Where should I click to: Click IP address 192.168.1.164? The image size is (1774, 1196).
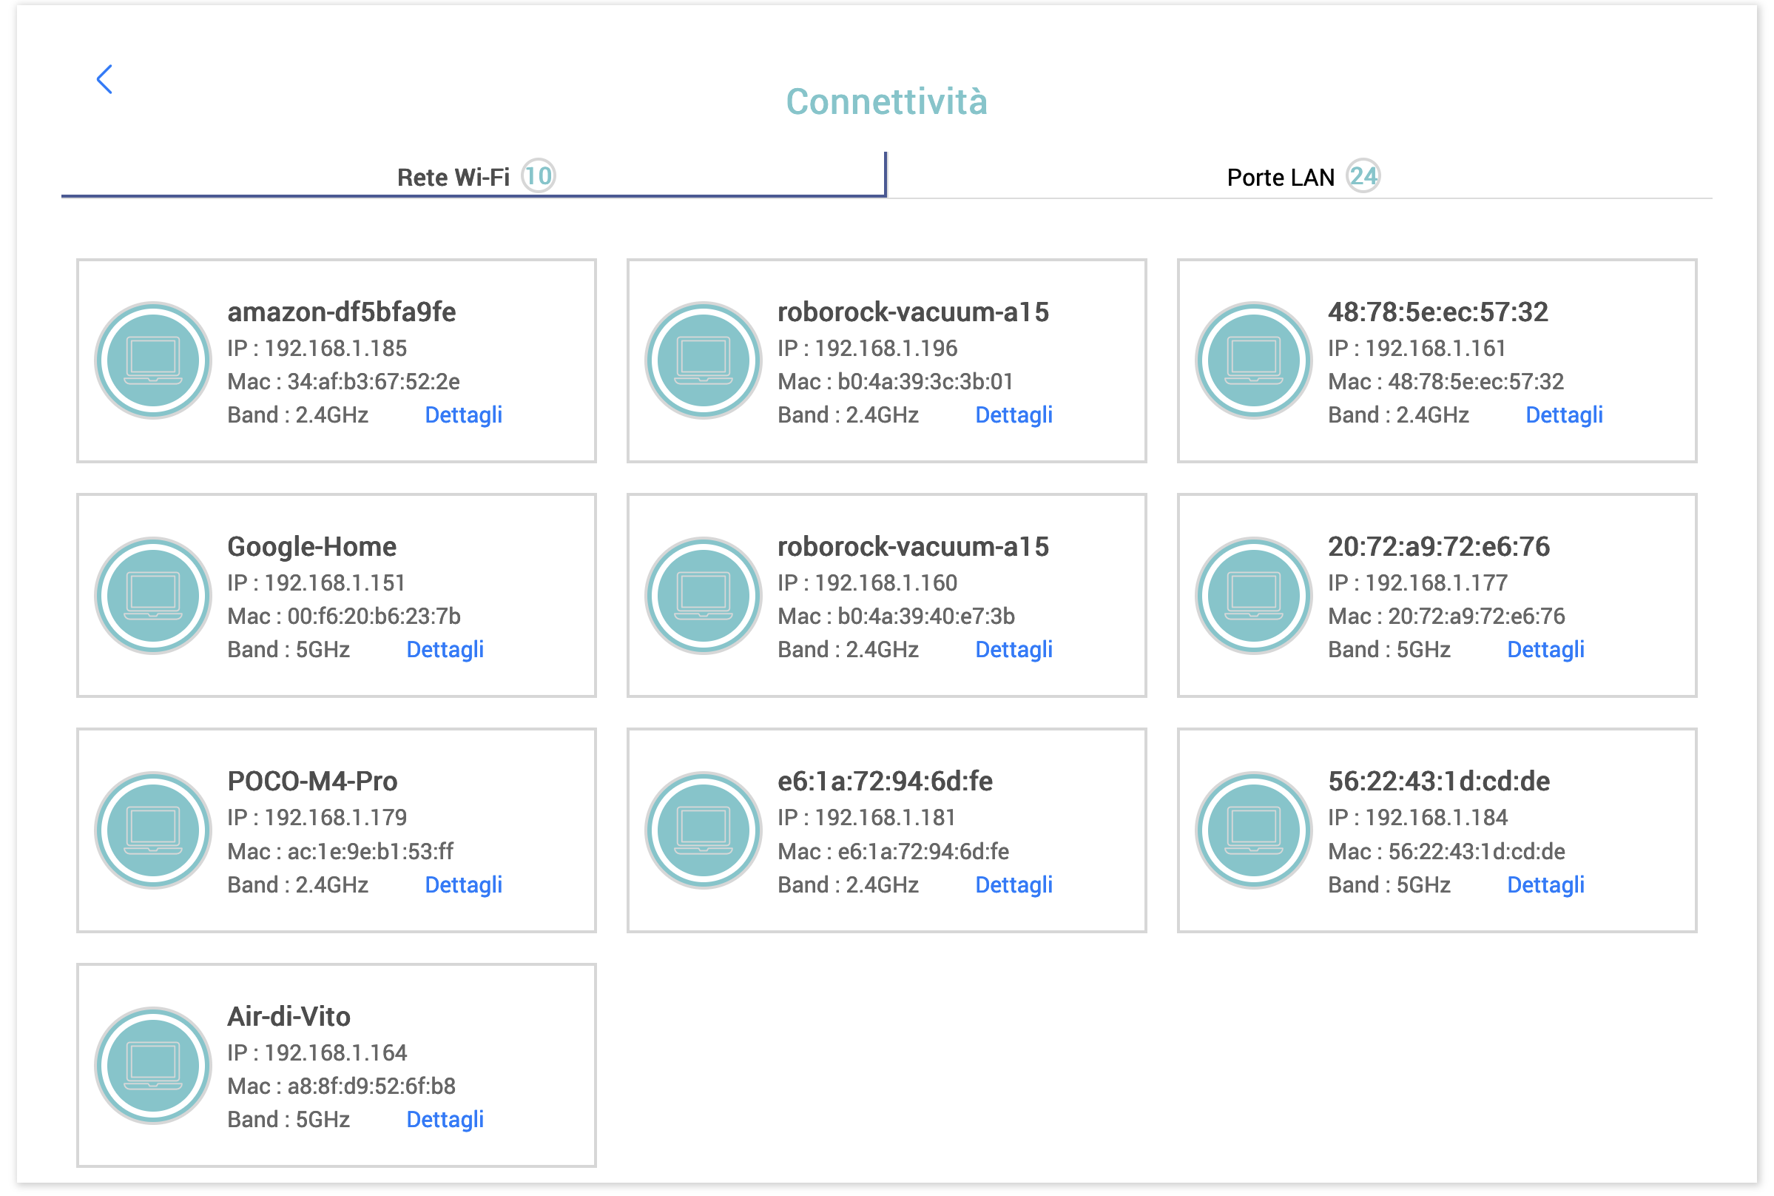[x=335, y=1053]
